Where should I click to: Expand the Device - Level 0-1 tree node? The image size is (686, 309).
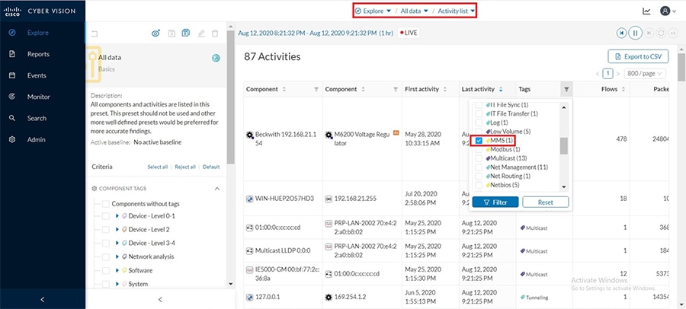117,216
